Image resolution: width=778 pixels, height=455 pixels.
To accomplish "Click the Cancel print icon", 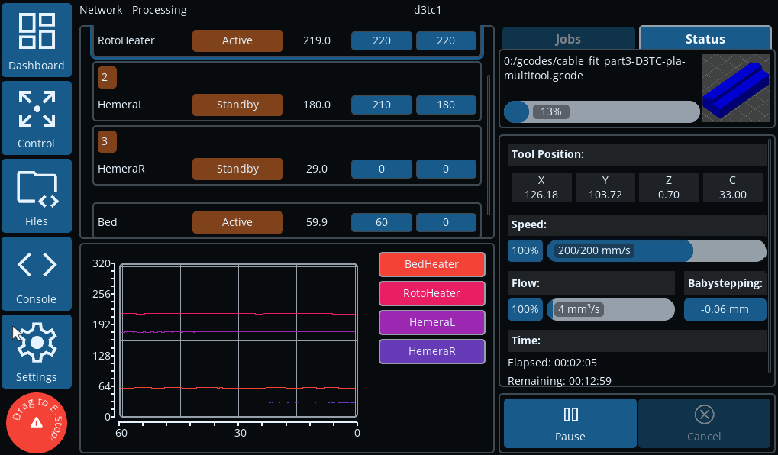I will tap(703, 423).
